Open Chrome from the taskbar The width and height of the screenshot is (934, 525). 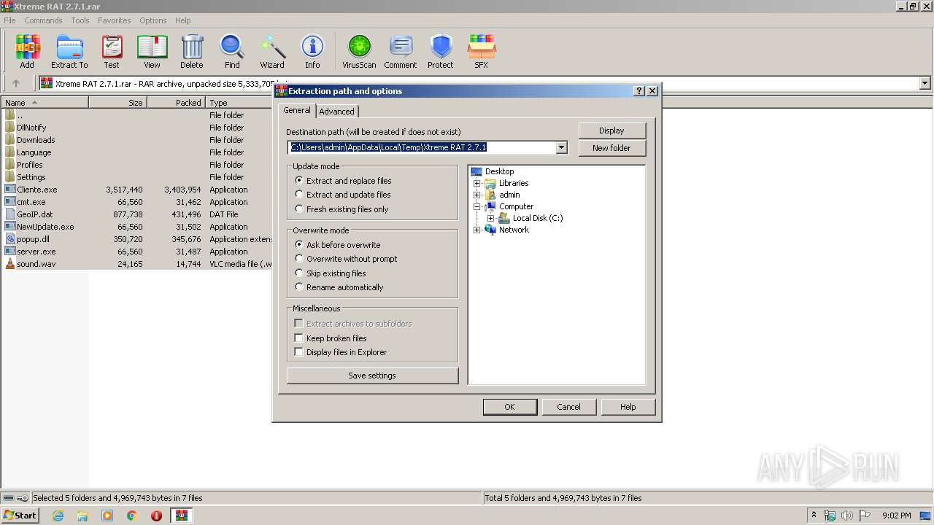pyautogui.click(x=132, y=516)
